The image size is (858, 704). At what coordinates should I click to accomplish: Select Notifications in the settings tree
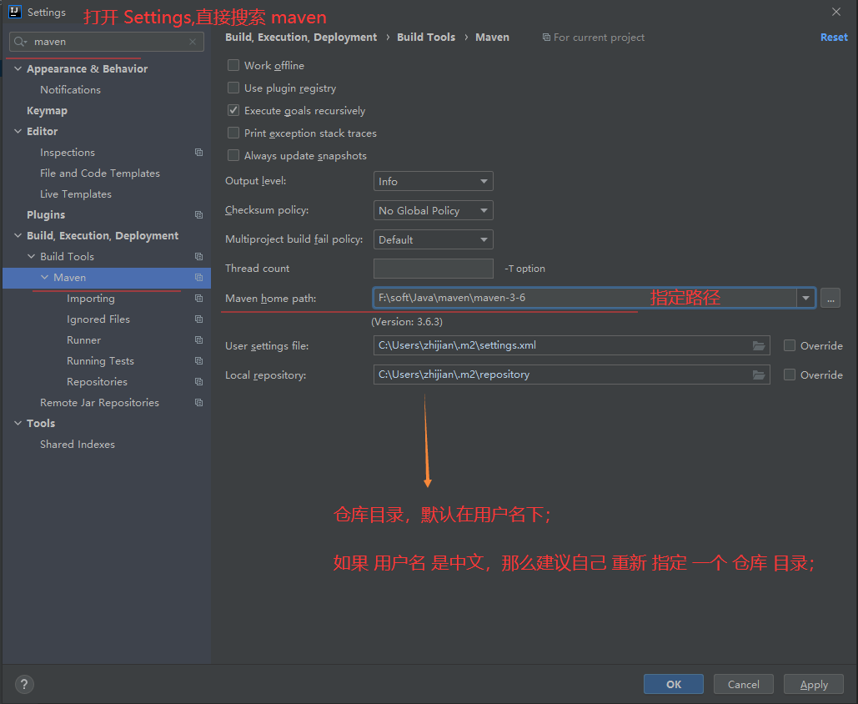(x=70, y=90)
